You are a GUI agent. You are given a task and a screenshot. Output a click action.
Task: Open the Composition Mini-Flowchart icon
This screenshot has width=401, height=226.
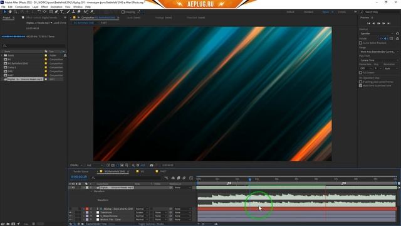coord(166,178)
